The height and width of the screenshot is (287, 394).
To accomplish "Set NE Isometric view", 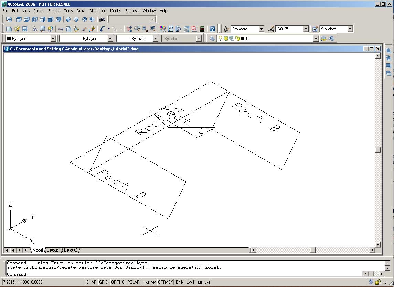I will coord(84,19).
